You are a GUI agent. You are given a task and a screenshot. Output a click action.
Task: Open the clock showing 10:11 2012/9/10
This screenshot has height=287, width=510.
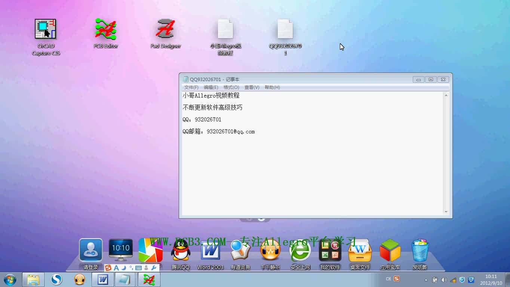[491, 280]
